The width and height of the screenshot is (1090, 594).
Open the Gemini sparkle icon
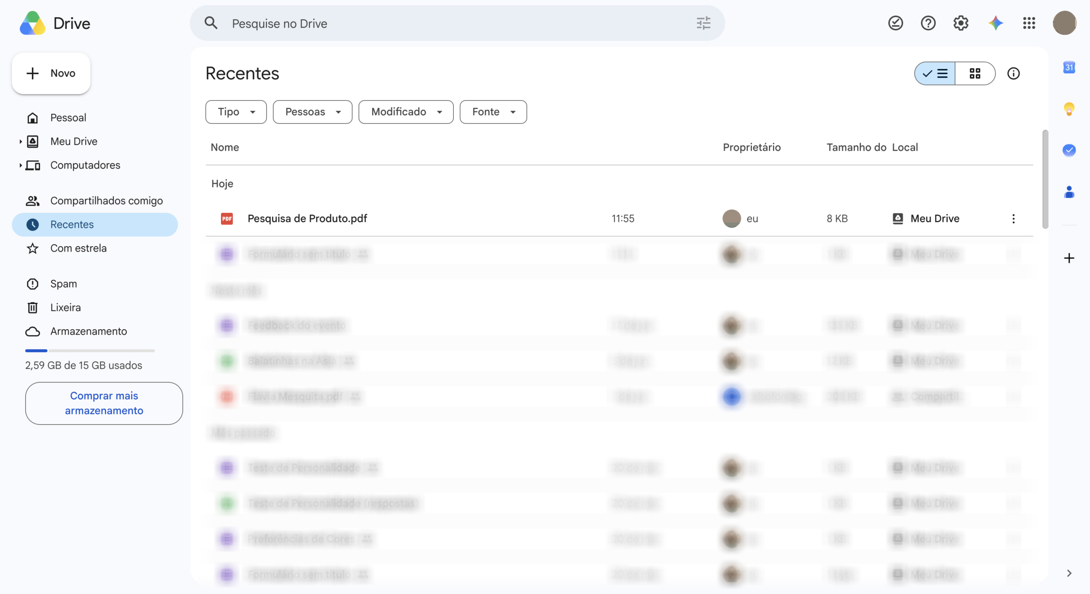[x=995, y=23]
